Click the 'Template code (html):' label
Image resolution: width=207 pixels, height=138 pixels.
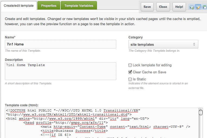[22, 105]
